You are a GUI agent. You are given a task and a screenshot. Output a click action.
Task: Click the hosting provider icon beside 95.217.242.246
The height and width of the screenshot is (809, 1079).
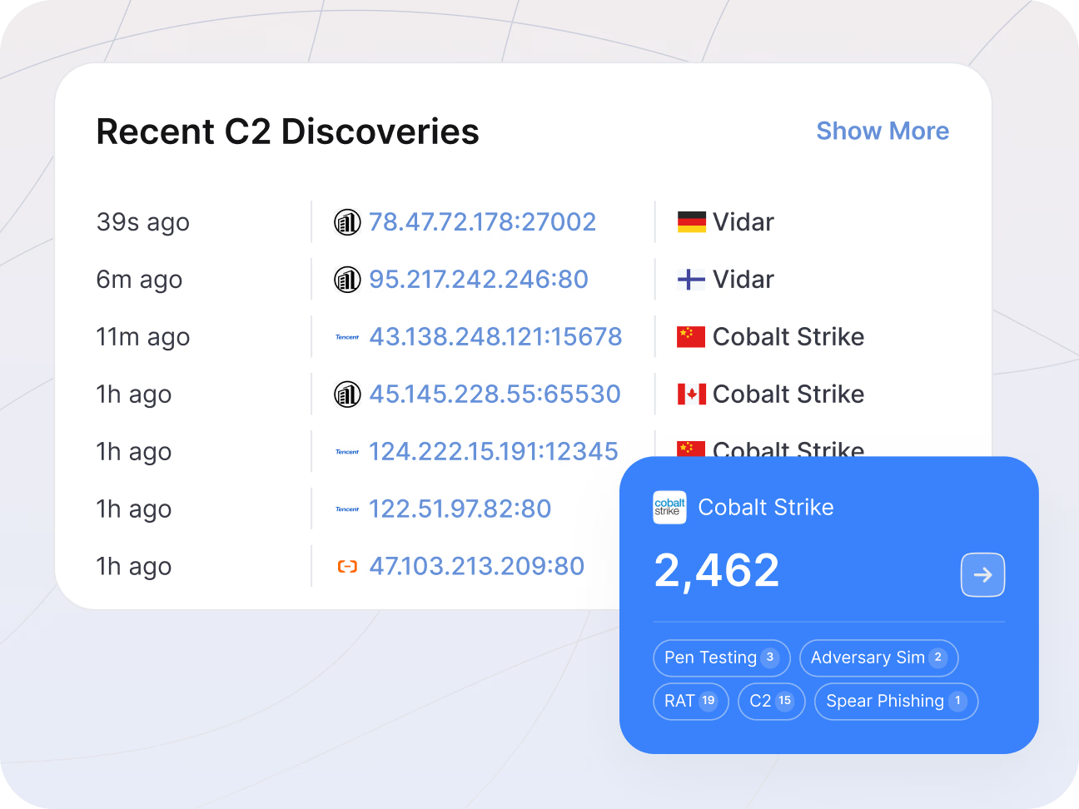coord(347,280)
